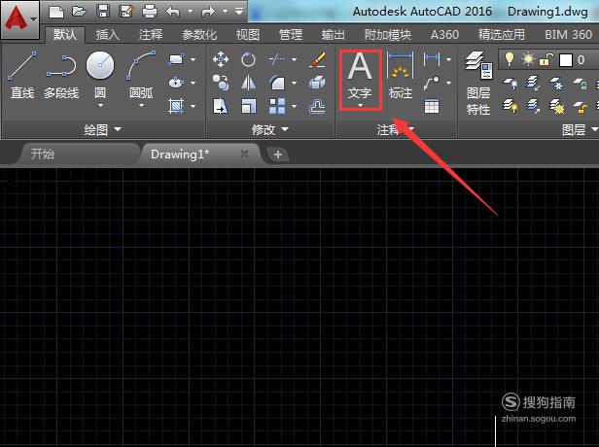Viewport: 599px width, 447px height.
Task: Open the 管理 ribbon tab
Action: pos(291,35)
